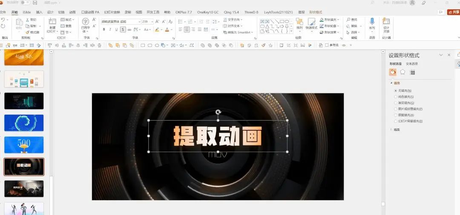Open the format pane options chevron
460x215 pixels.
(441, 55)
